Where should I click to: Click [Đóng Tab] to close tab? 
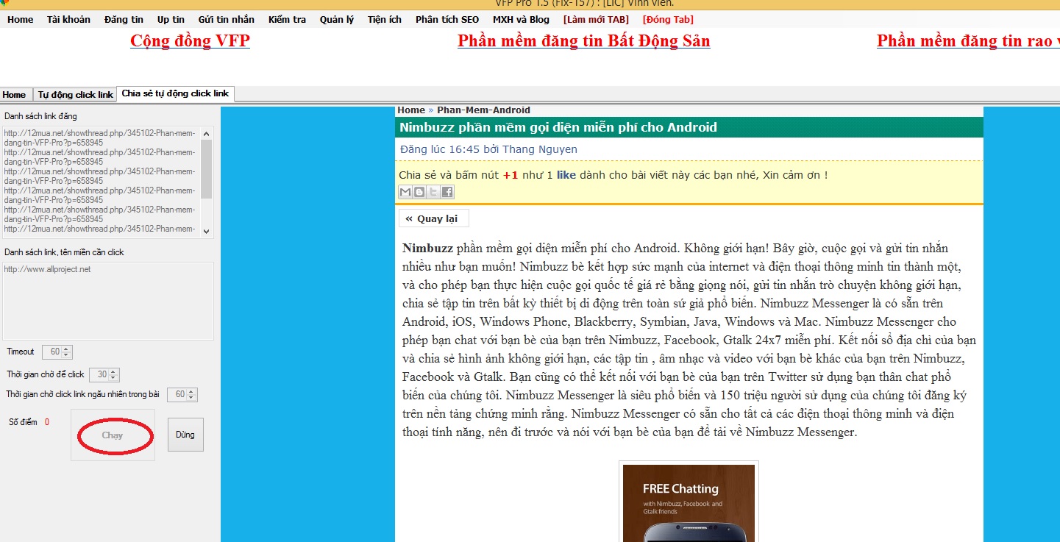[668, 19]
